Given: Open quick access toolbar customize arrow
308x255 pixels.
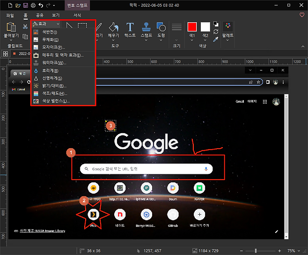Looking at the screenshot, I should click(x=54, y=6).
